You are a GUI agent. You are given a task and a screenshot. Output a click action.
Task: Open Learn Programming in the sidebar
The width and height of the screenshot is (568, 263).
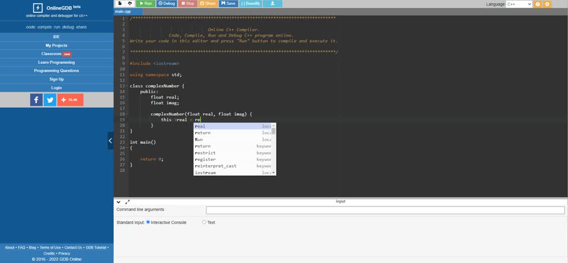57,62
